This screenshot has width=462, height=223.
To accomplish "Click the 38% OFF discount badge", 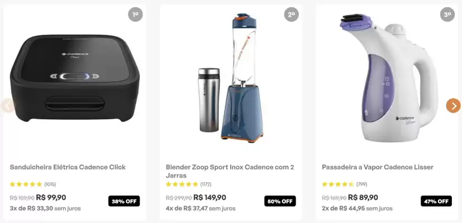I will [124, 201].
